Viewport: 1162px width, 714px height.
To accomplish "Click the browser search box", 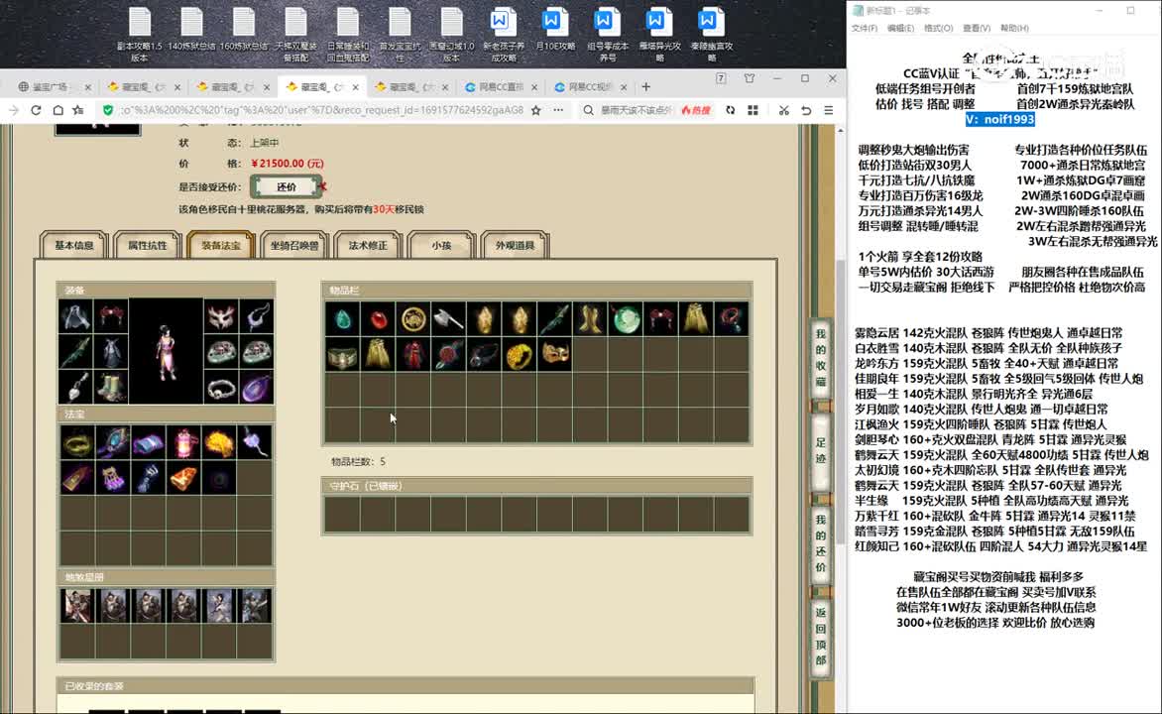I will tap(636, 110).
